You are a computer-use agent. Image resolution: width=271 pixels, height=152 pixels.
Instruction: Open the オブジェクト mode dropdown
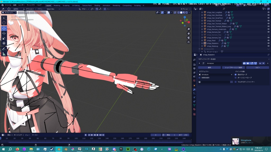(x=9, y=13)
